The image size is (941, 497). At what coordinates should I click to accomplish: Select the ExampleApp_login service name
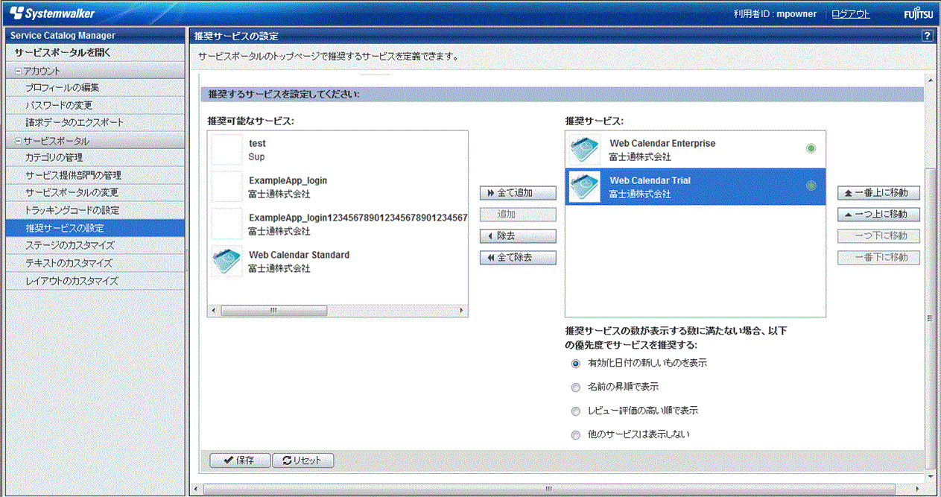click(x=288, y=180)
